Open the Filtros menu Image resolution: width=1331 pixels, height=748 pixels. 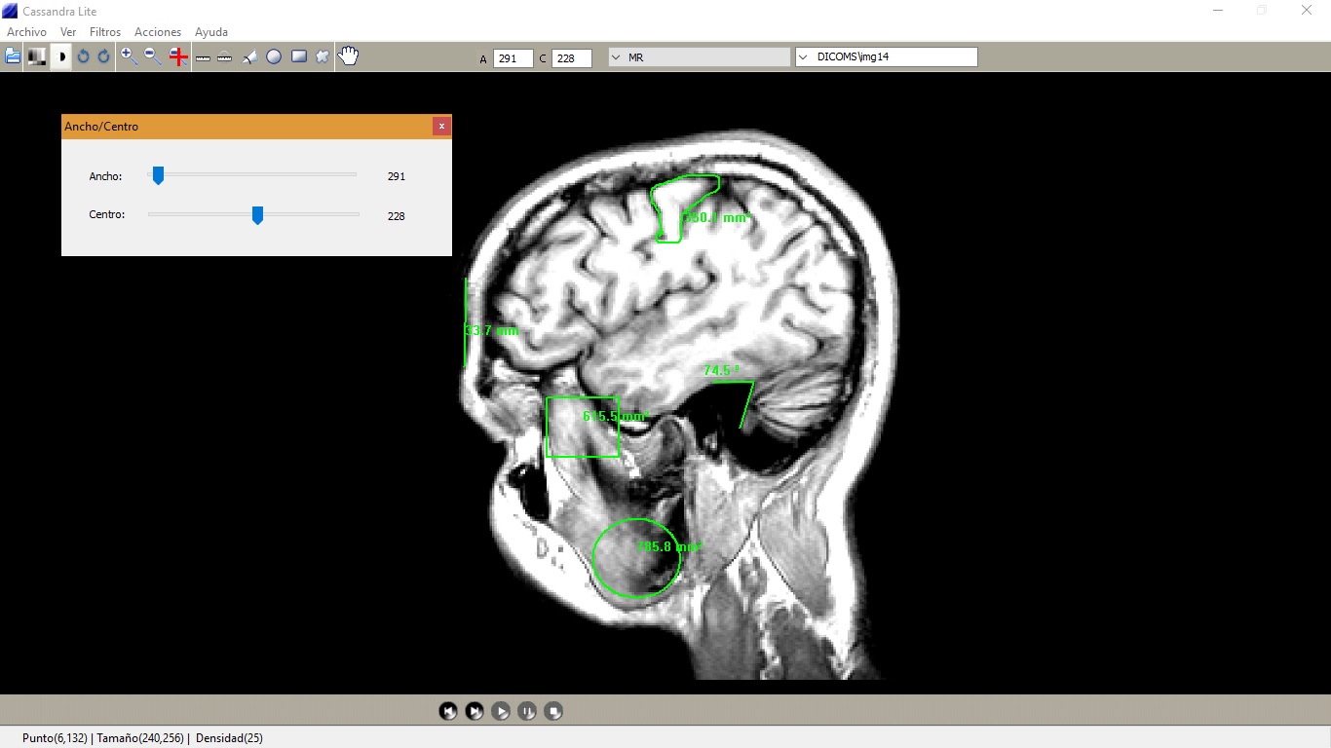coord(105,32)
